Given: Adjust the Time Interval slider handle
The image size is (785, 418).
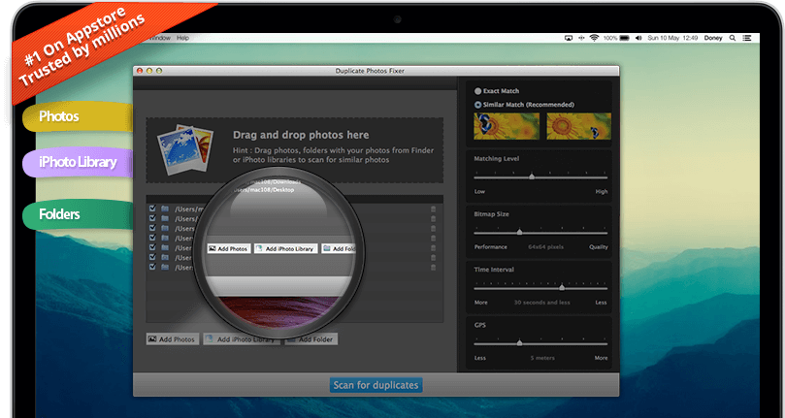Looking at the screenshot, I should [x=562, y=288].
